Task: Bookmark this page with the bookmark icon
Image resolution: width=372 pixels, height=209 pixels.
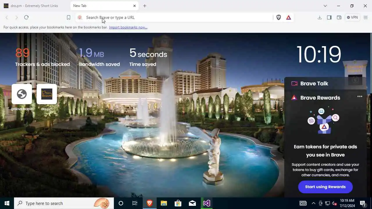Action: point(69,17)
